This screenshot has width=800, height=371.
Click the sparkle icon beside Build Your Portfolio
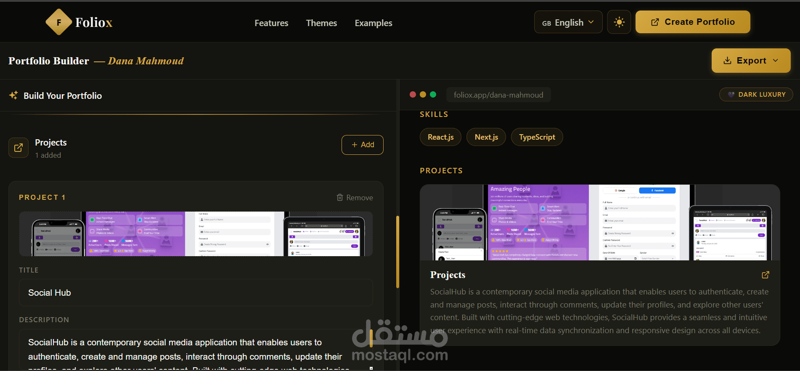13,95
